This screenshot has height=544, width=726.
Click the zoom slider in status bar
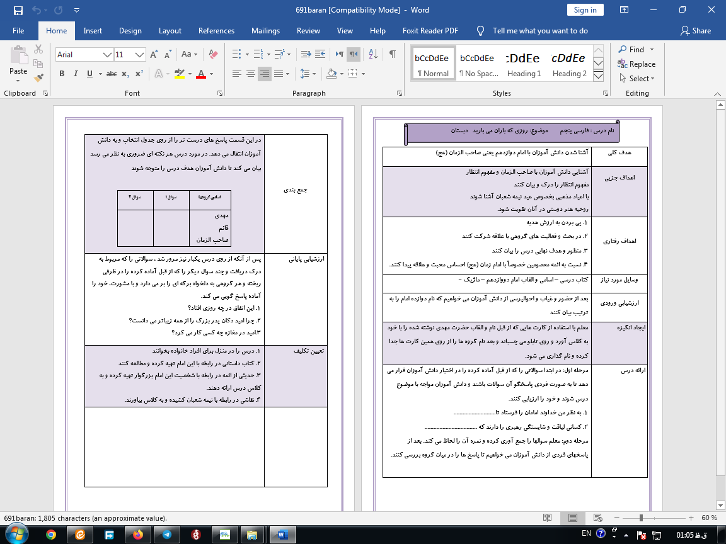pos(641,518)
